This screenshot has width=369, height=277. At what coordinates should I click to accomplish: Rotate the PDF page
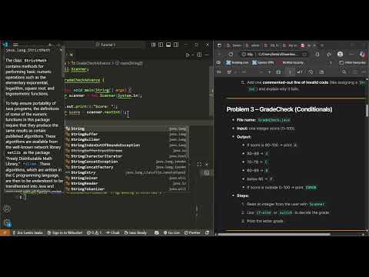tap(311, 72)
